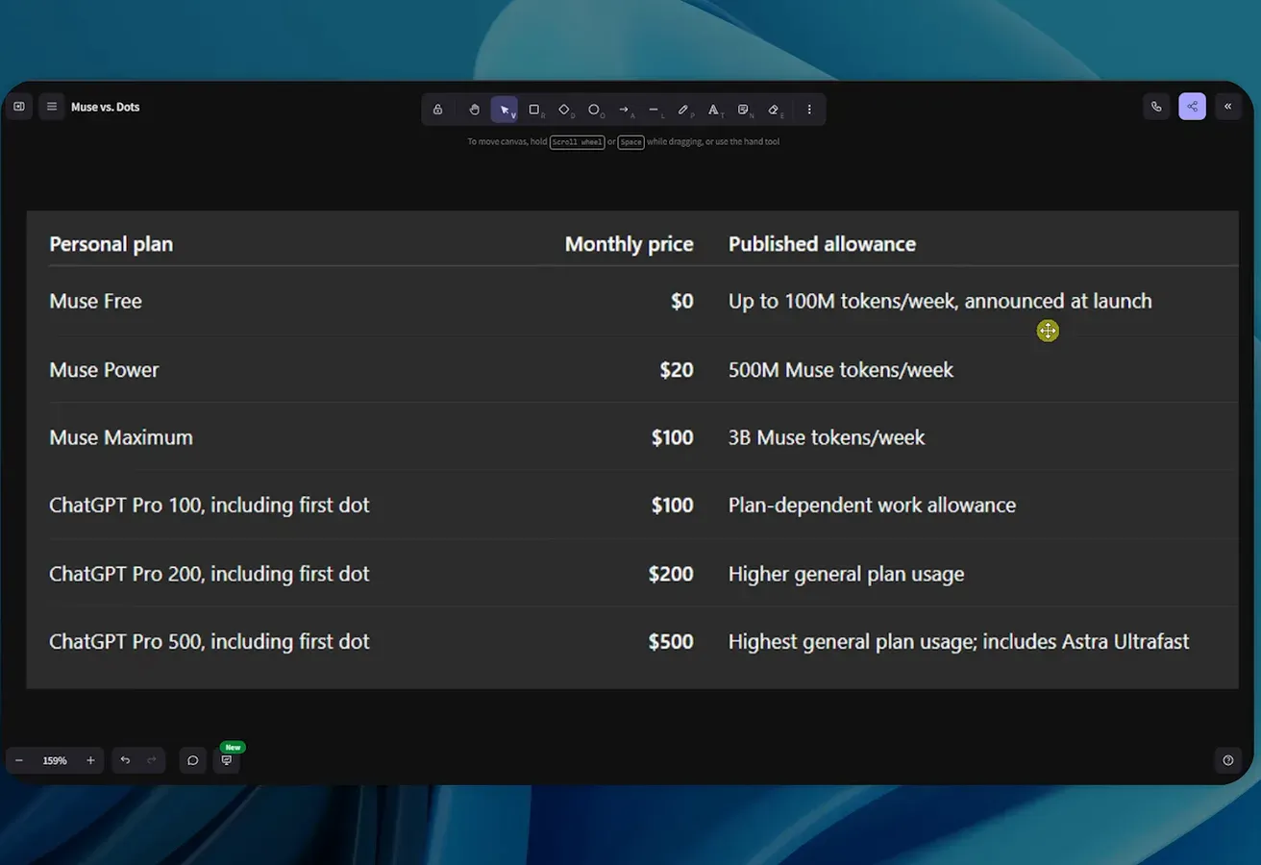Select the Diamond shape tool
Viewport: 1261px width, 865px height.
(x=564, y=110)
